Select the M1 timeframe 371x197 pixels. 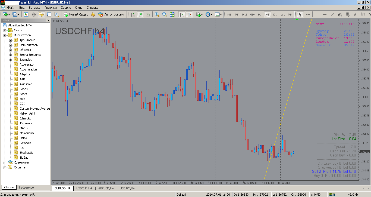tap(229, 14)
